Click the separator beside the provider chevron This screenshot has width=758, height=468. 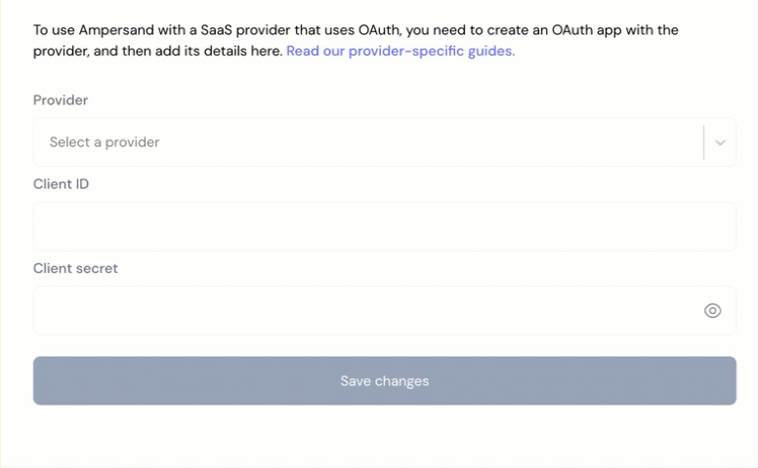pos(704,141)
